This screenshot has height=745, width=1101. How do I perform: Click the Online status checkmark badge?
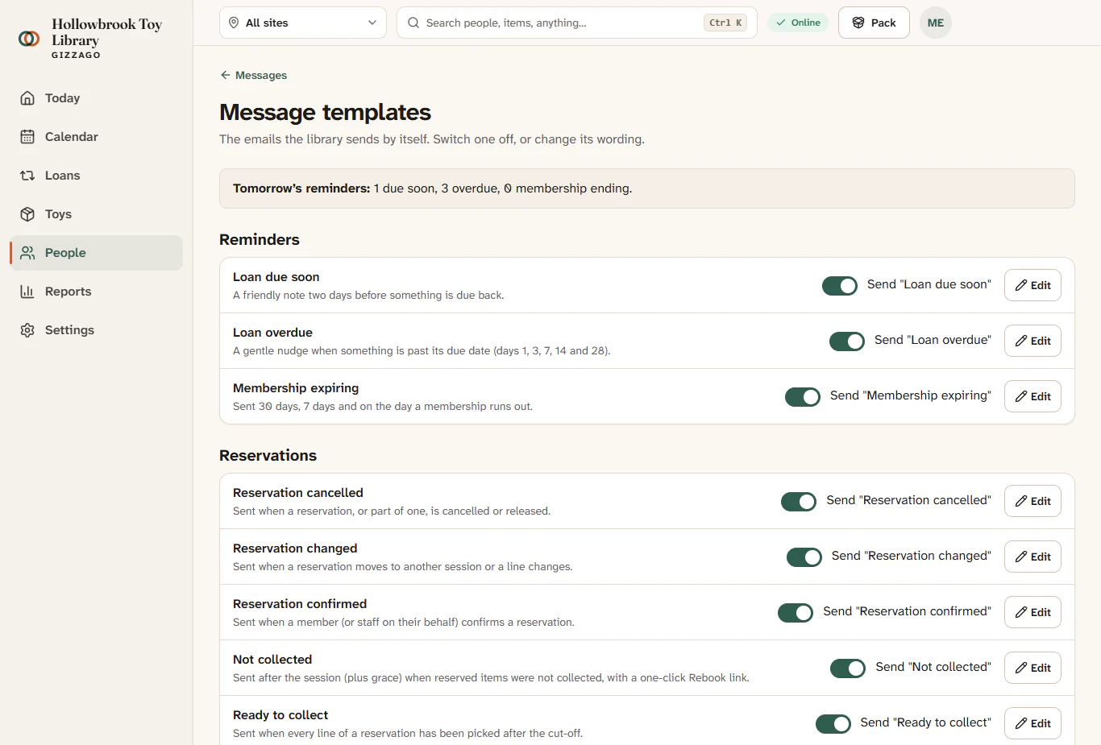click(798, 23)
